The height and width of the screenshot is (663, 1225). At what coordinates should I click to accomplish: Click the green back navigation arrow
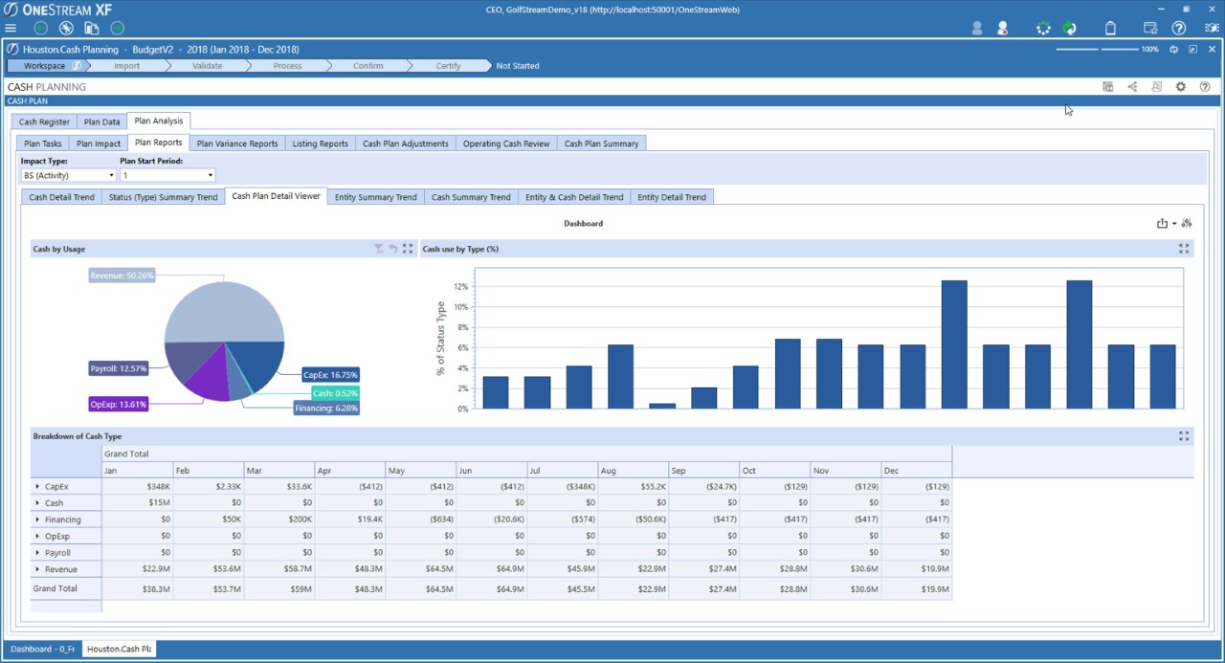pos(41,29)
